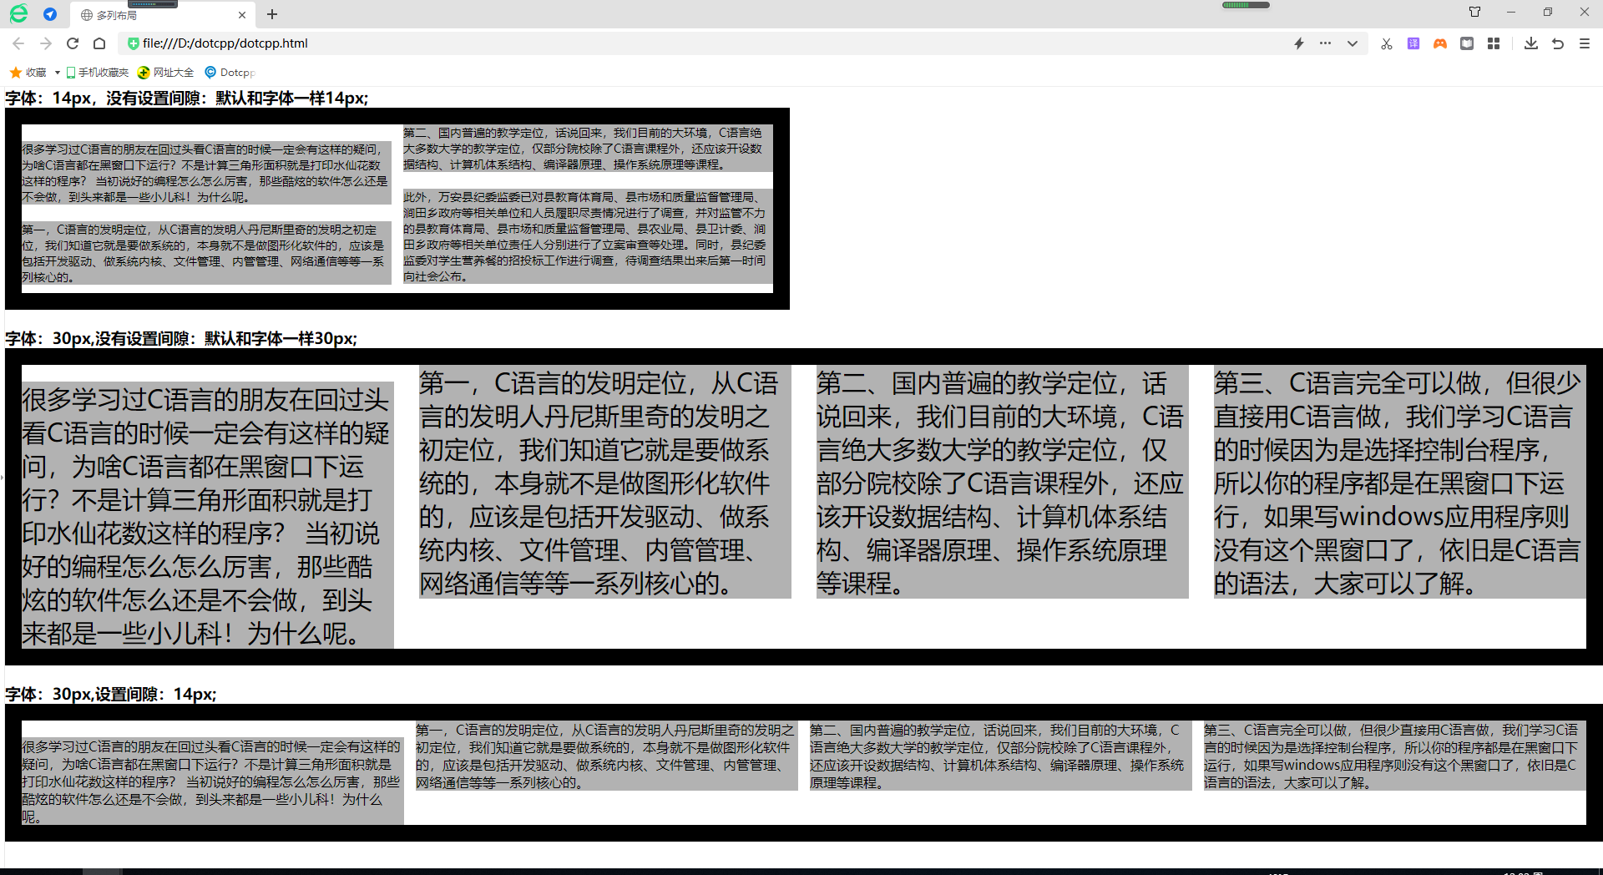Open the four-squares extensions grid

[1494, 43]
